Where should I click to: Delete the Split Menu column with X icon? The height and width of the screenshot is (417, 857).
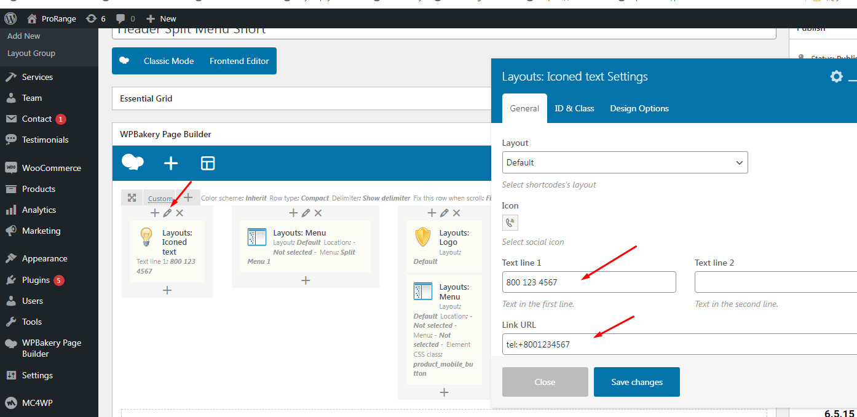(318, 213)
